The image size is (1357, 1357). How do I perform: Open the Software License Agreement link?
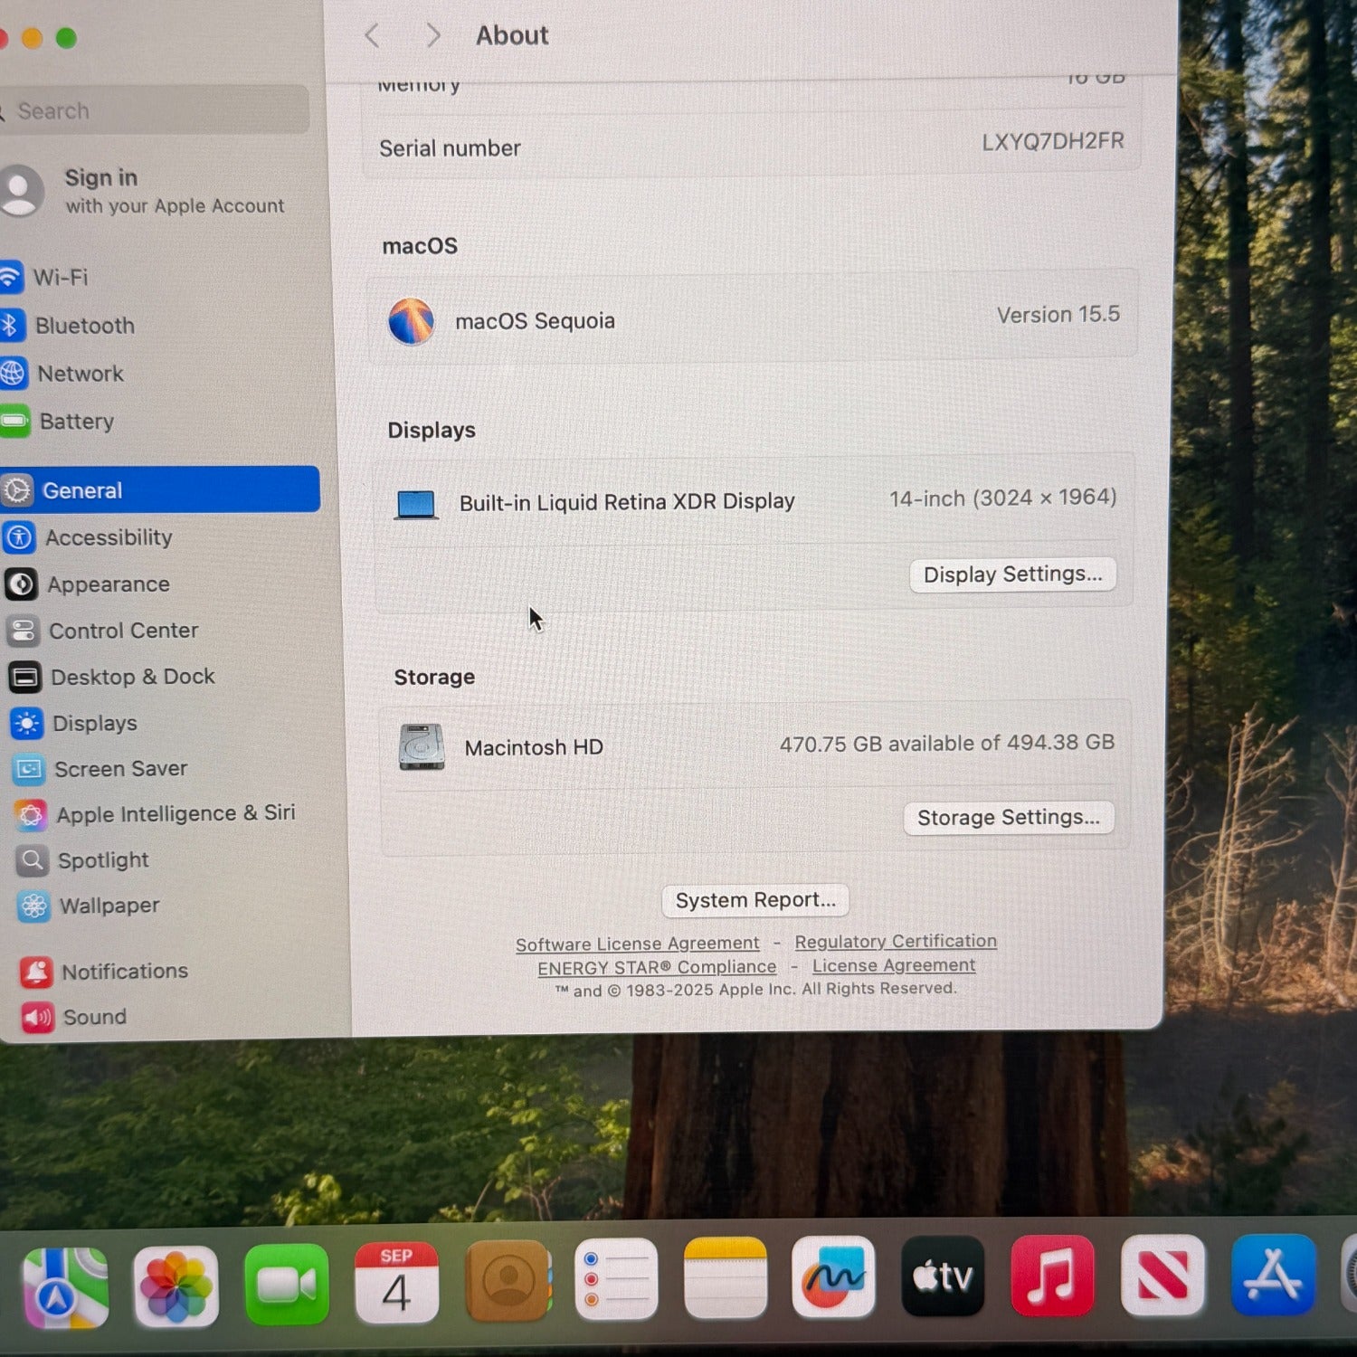(x=637, y=944)
